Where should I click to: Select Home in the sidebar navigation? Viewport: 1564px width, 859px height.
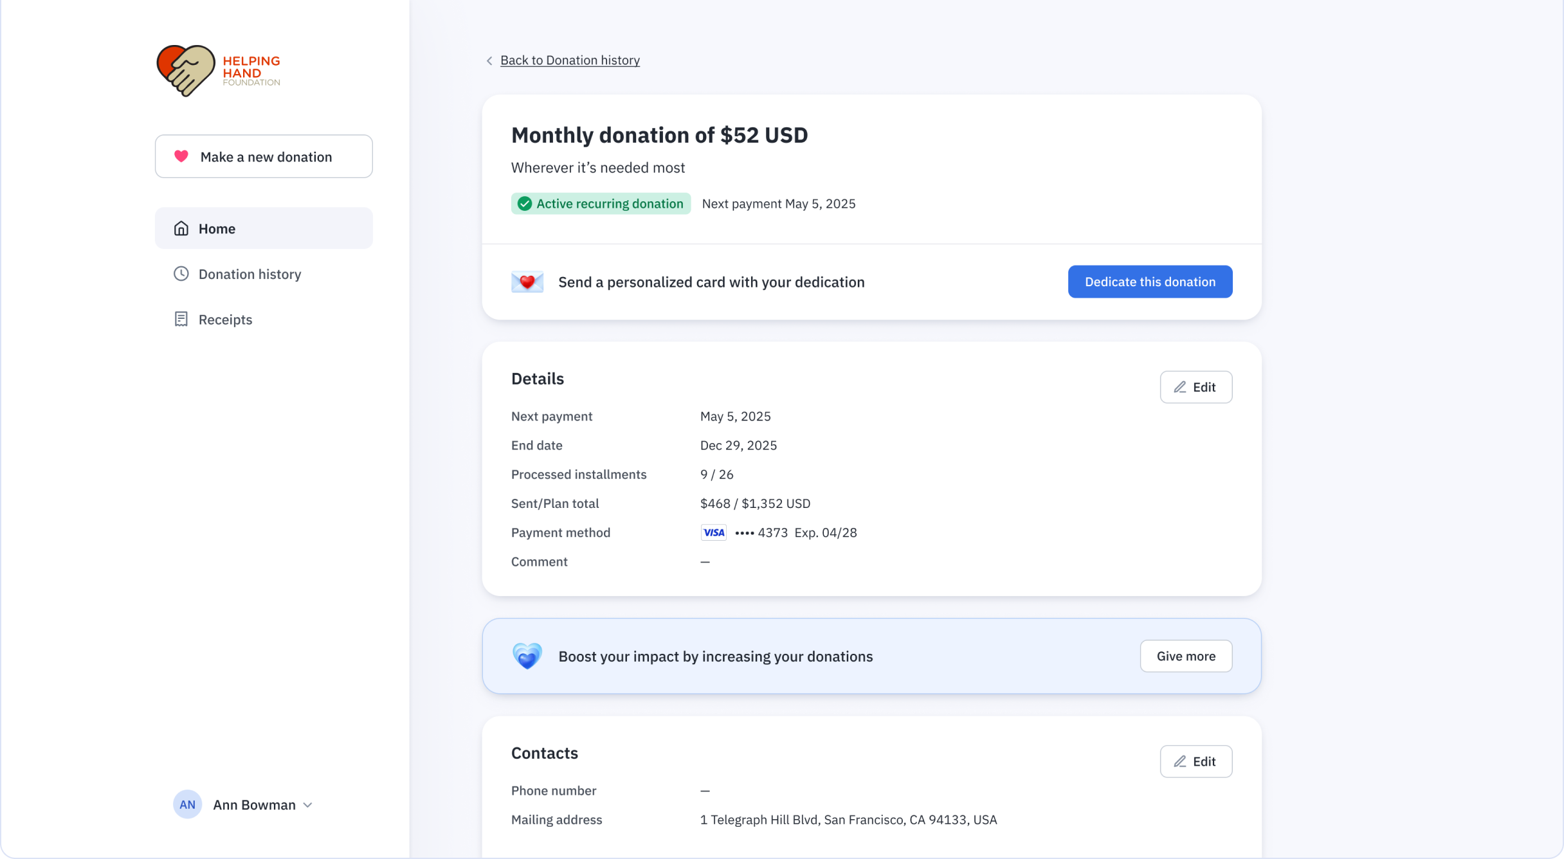pyautogui.click(x=217, y=228)
